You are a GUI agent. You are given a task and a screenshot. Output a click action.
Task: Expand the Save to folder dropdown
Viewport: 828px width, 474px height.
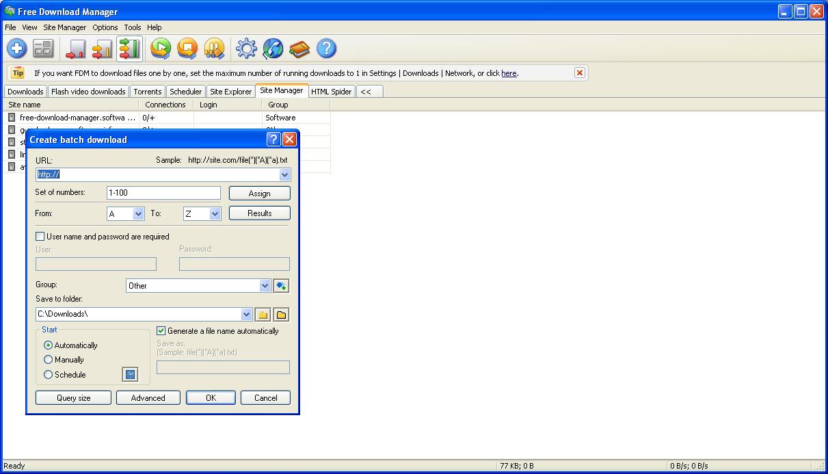247,315
